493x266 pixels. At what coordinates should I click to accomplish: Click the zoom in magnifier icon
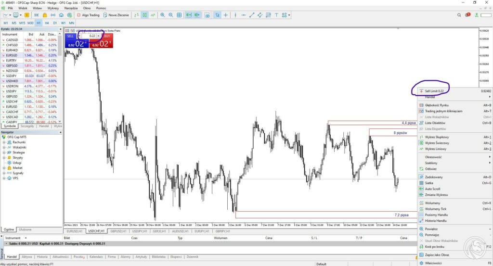(163, 15)
